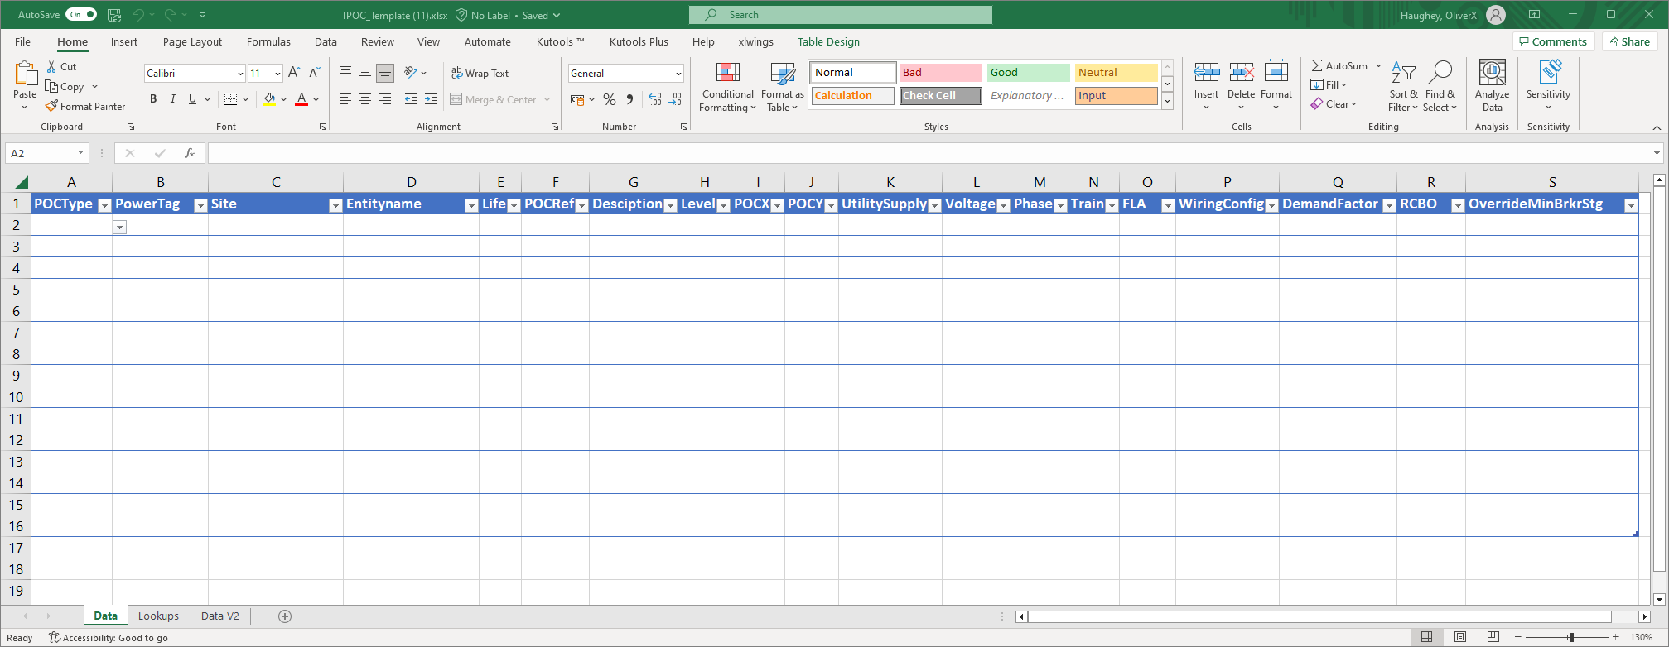Image resolution: width=1669 pixels, height=647 pixels.
Task: Click the Share button
Action: click(1628, 42)
